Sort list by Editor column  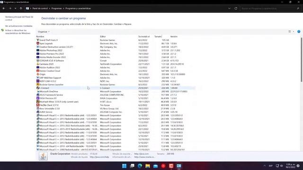(103, 36)
